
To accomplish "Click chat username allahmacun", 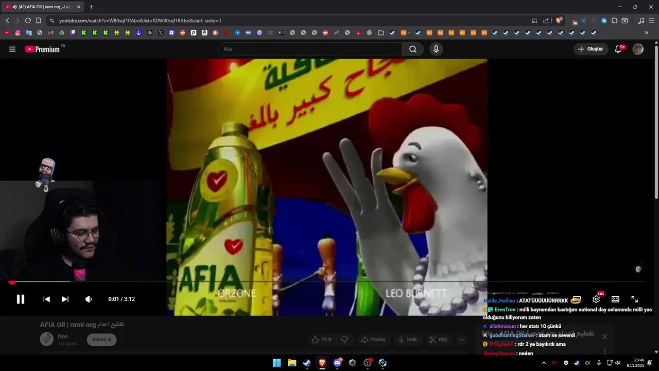I will point(502,326).
